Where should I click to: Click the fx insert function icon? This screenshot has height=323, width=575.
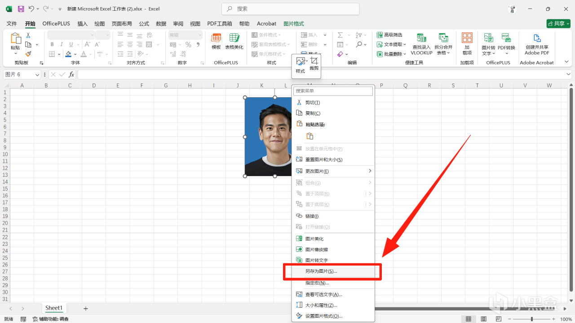click(71, 74)
